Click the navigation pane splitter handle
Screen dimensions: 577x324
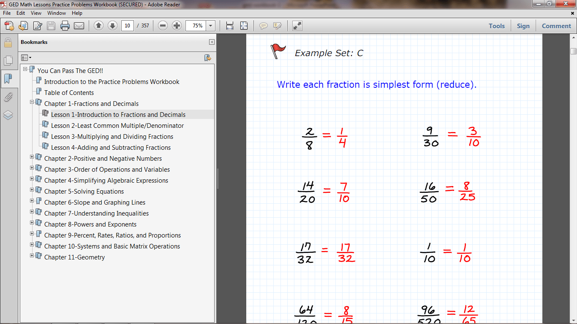[x=218, y=179]
